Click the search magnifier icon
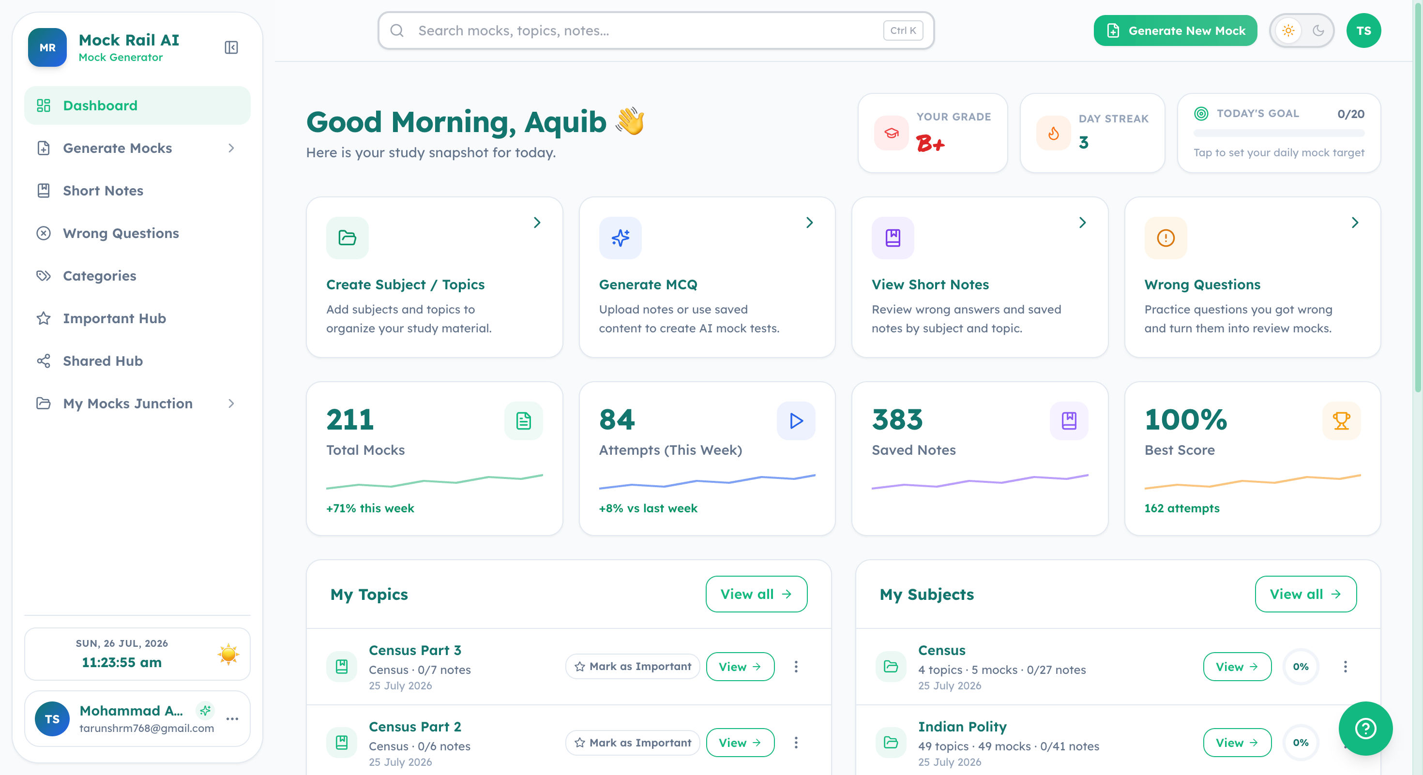 point(396,30)
